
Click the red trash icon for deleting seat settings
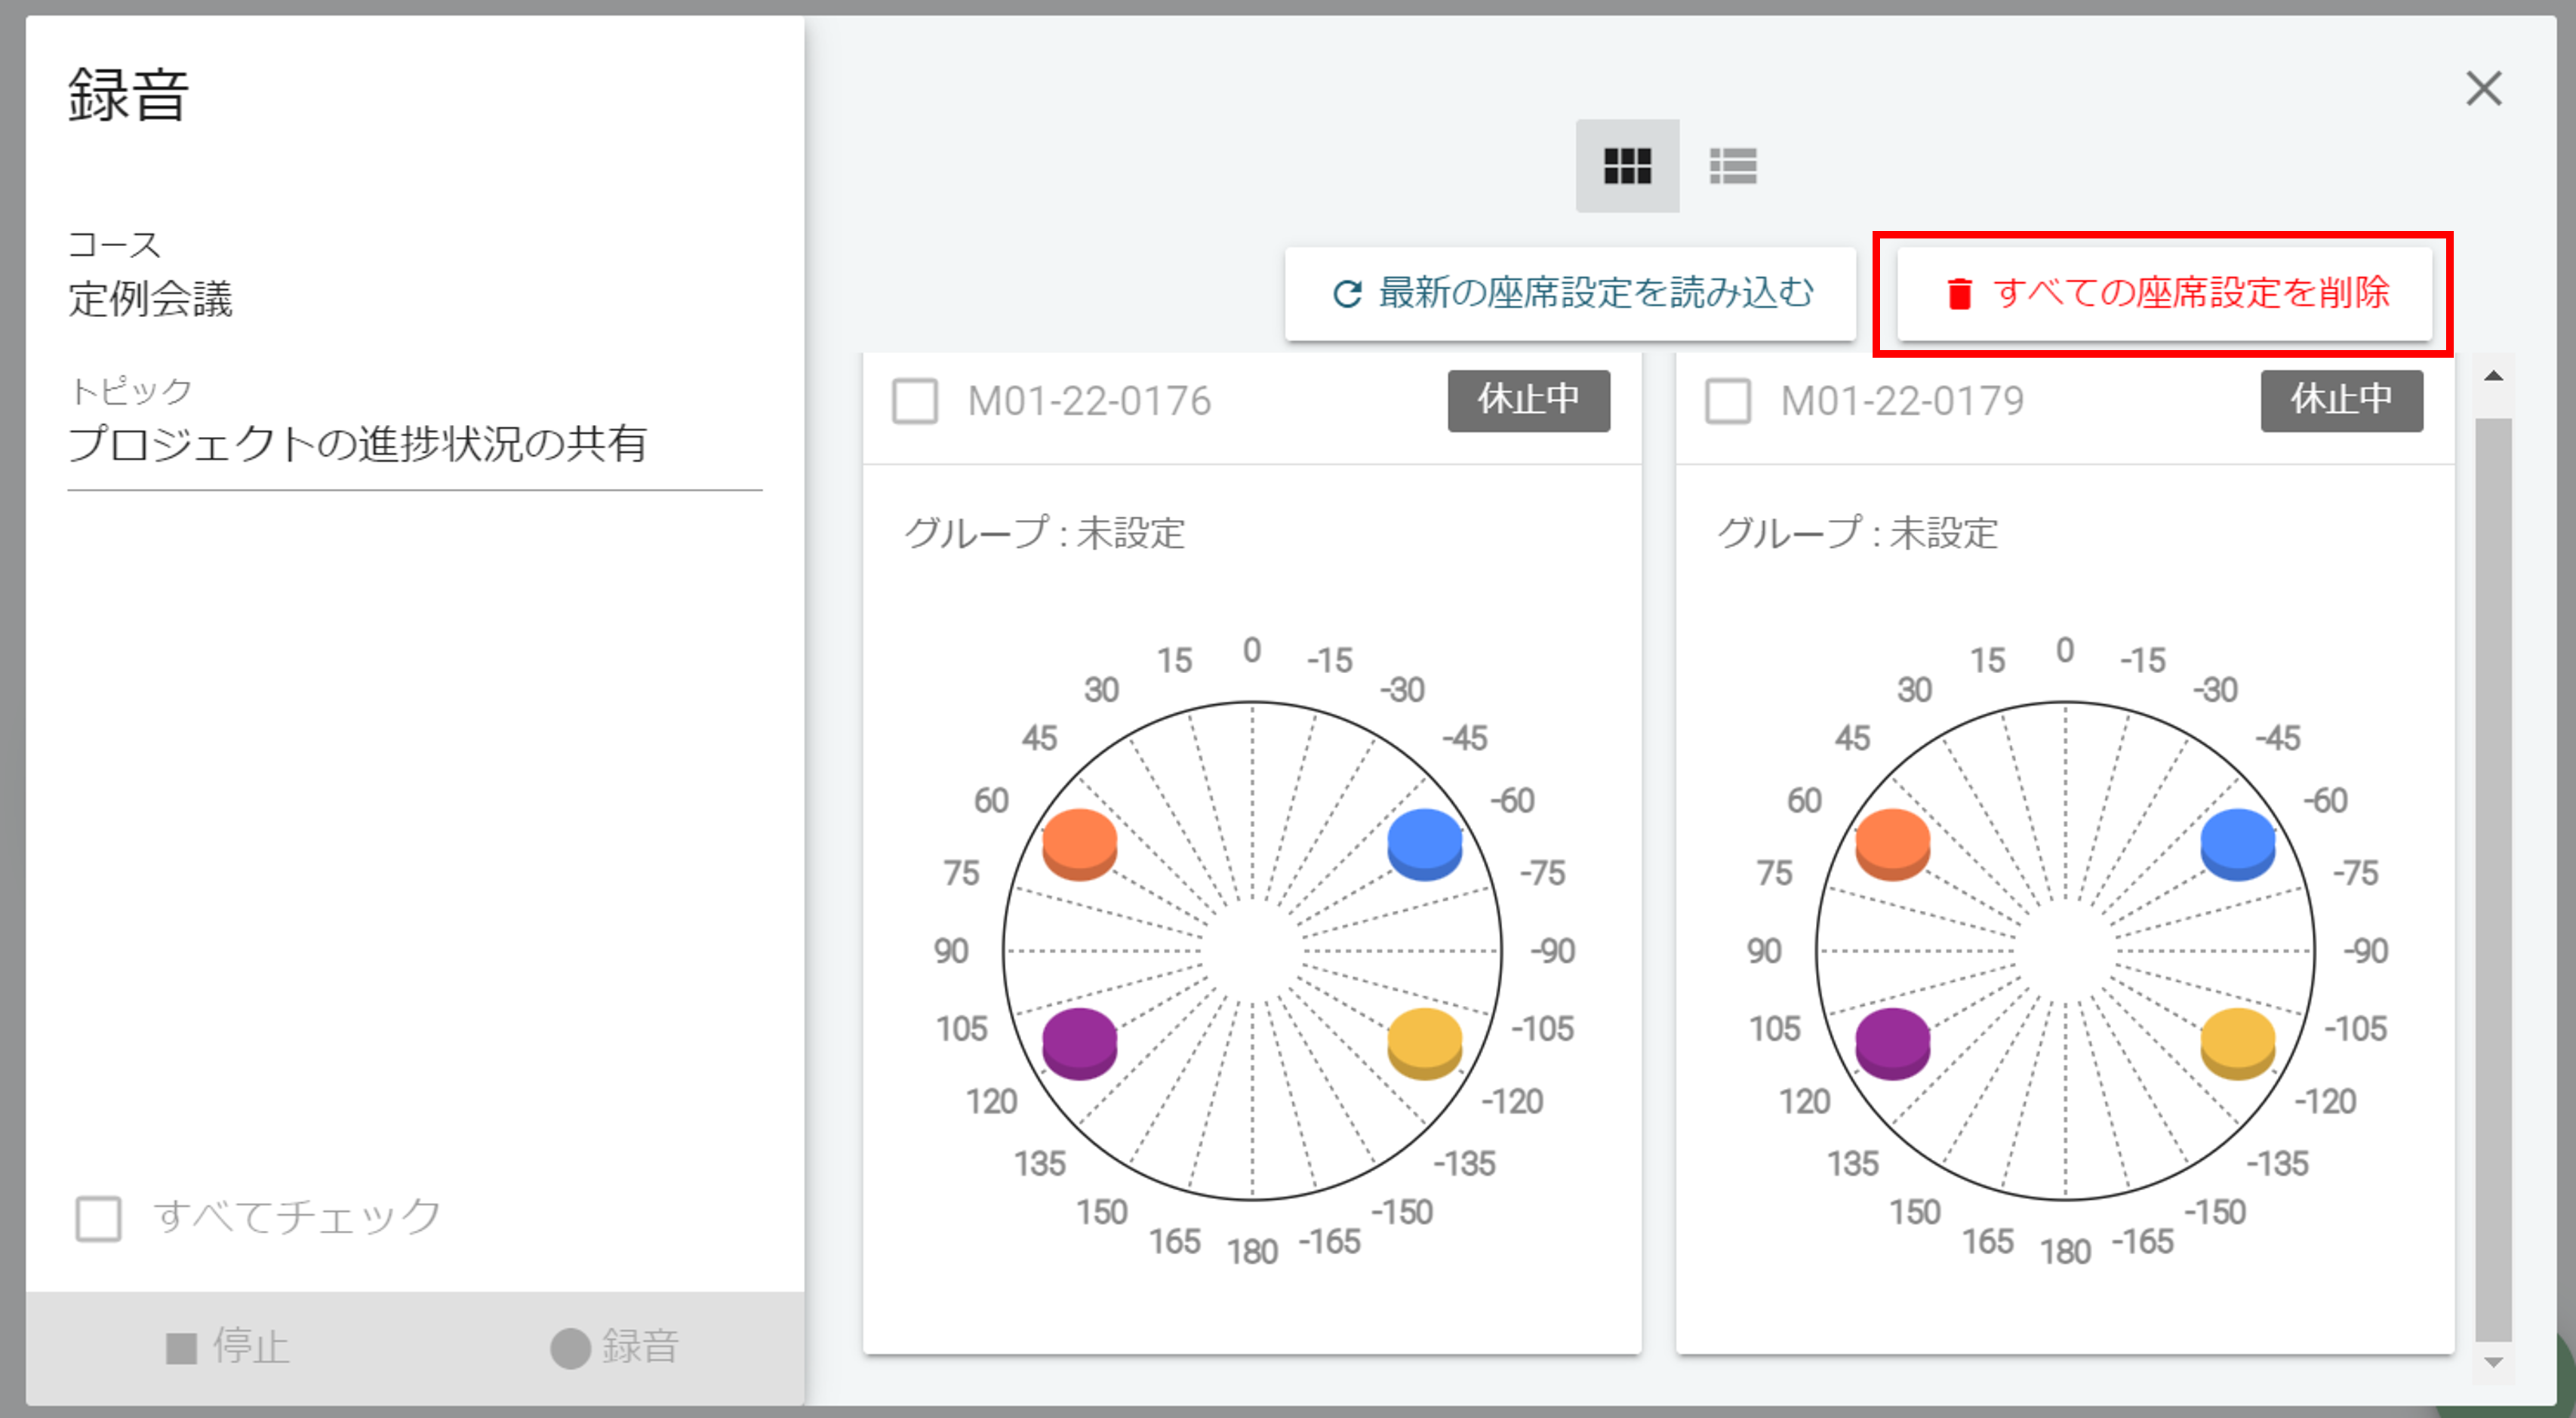(x=1959, y=293)
